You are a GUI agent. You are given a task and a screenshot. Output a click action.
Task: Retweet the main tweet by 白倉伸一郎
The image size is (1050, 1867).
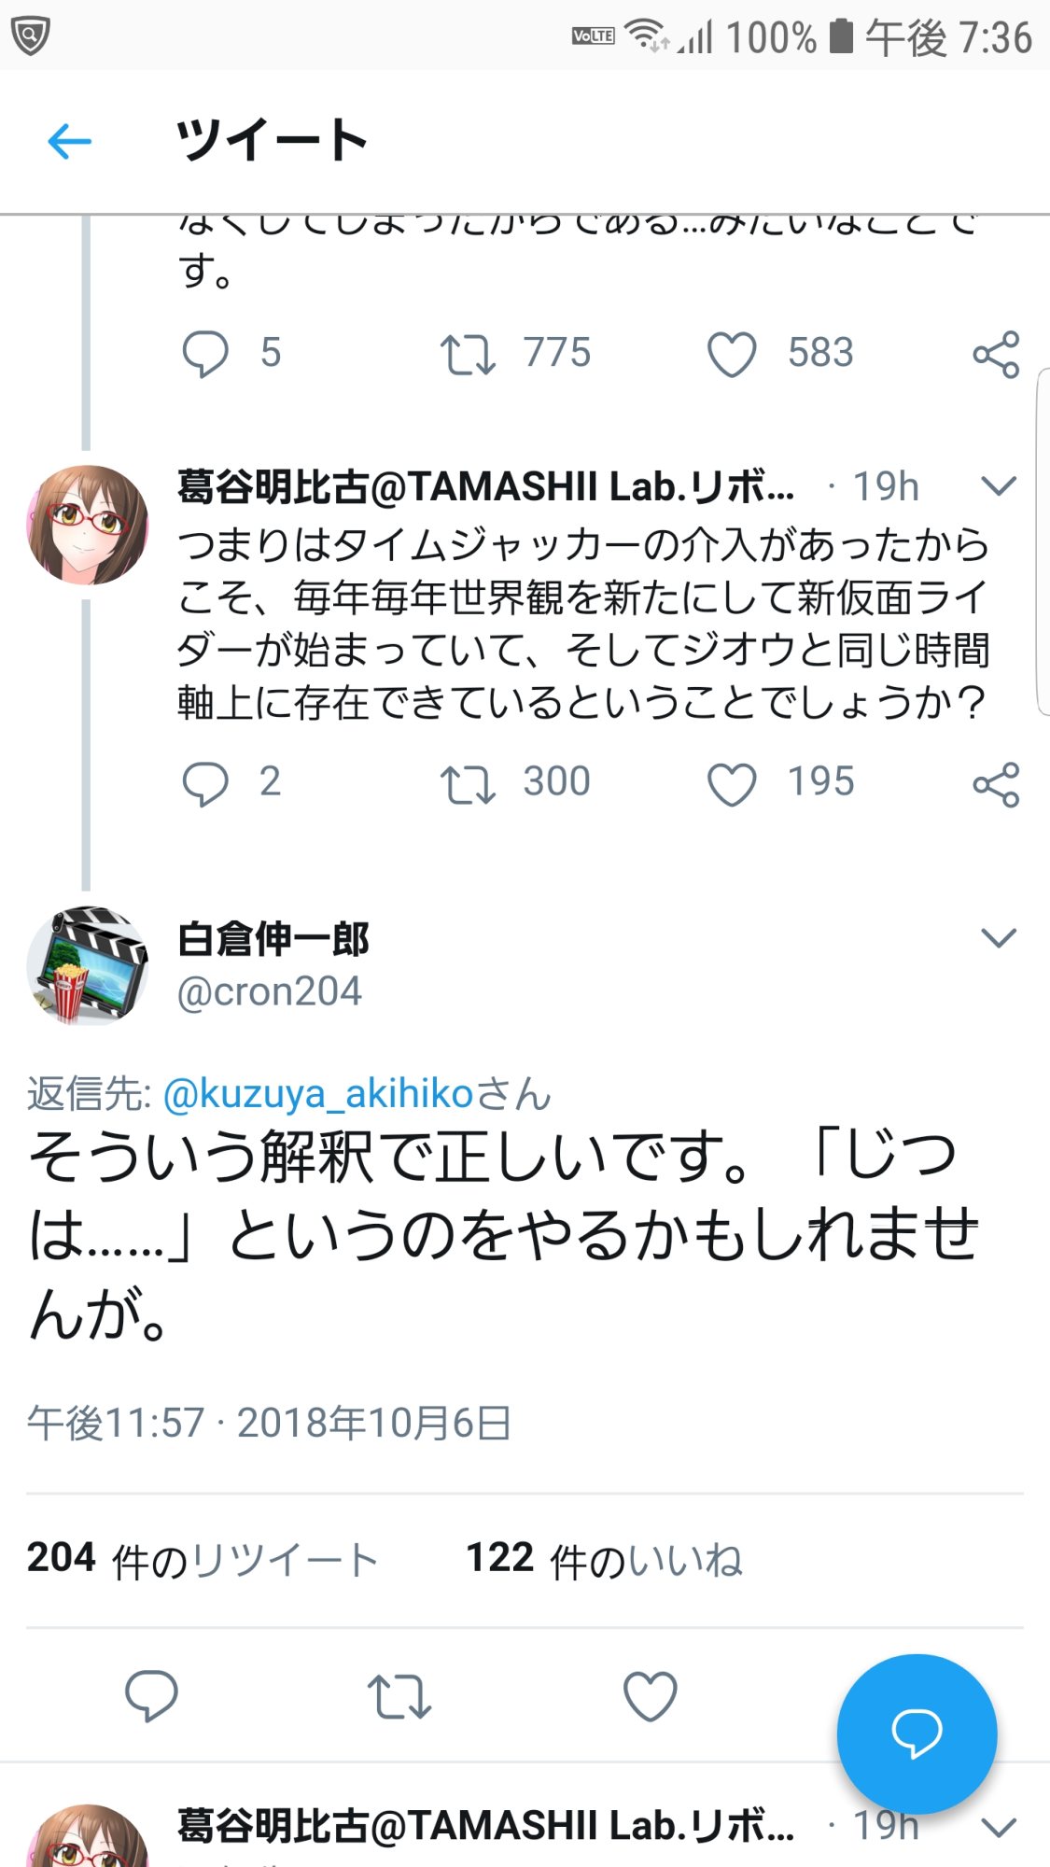(x=399, y=1695)
